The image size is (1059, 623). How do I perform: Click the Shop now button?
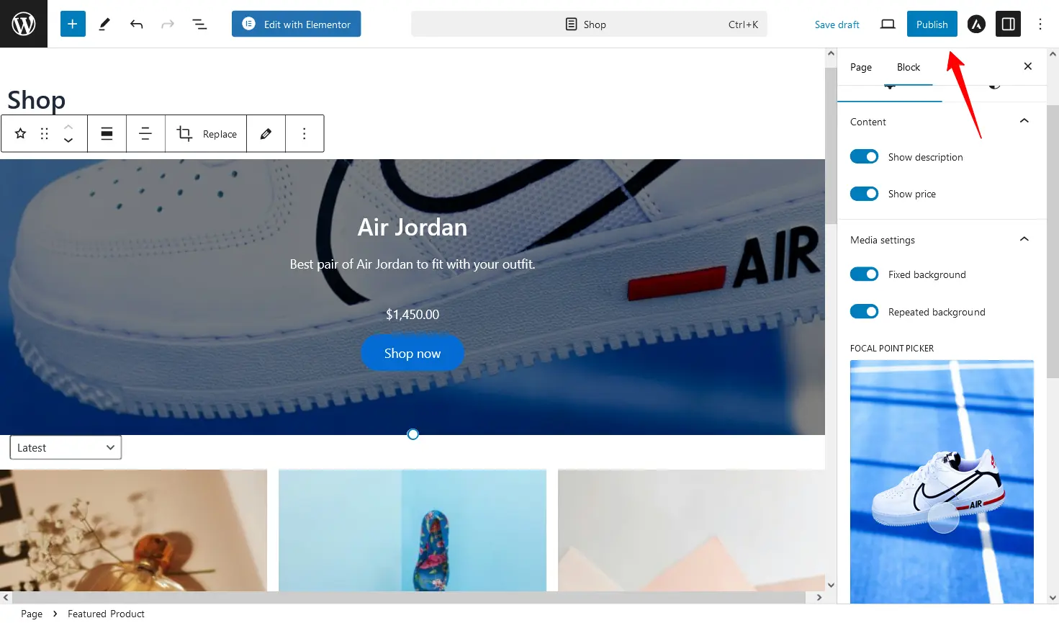[x=413, y=353]
